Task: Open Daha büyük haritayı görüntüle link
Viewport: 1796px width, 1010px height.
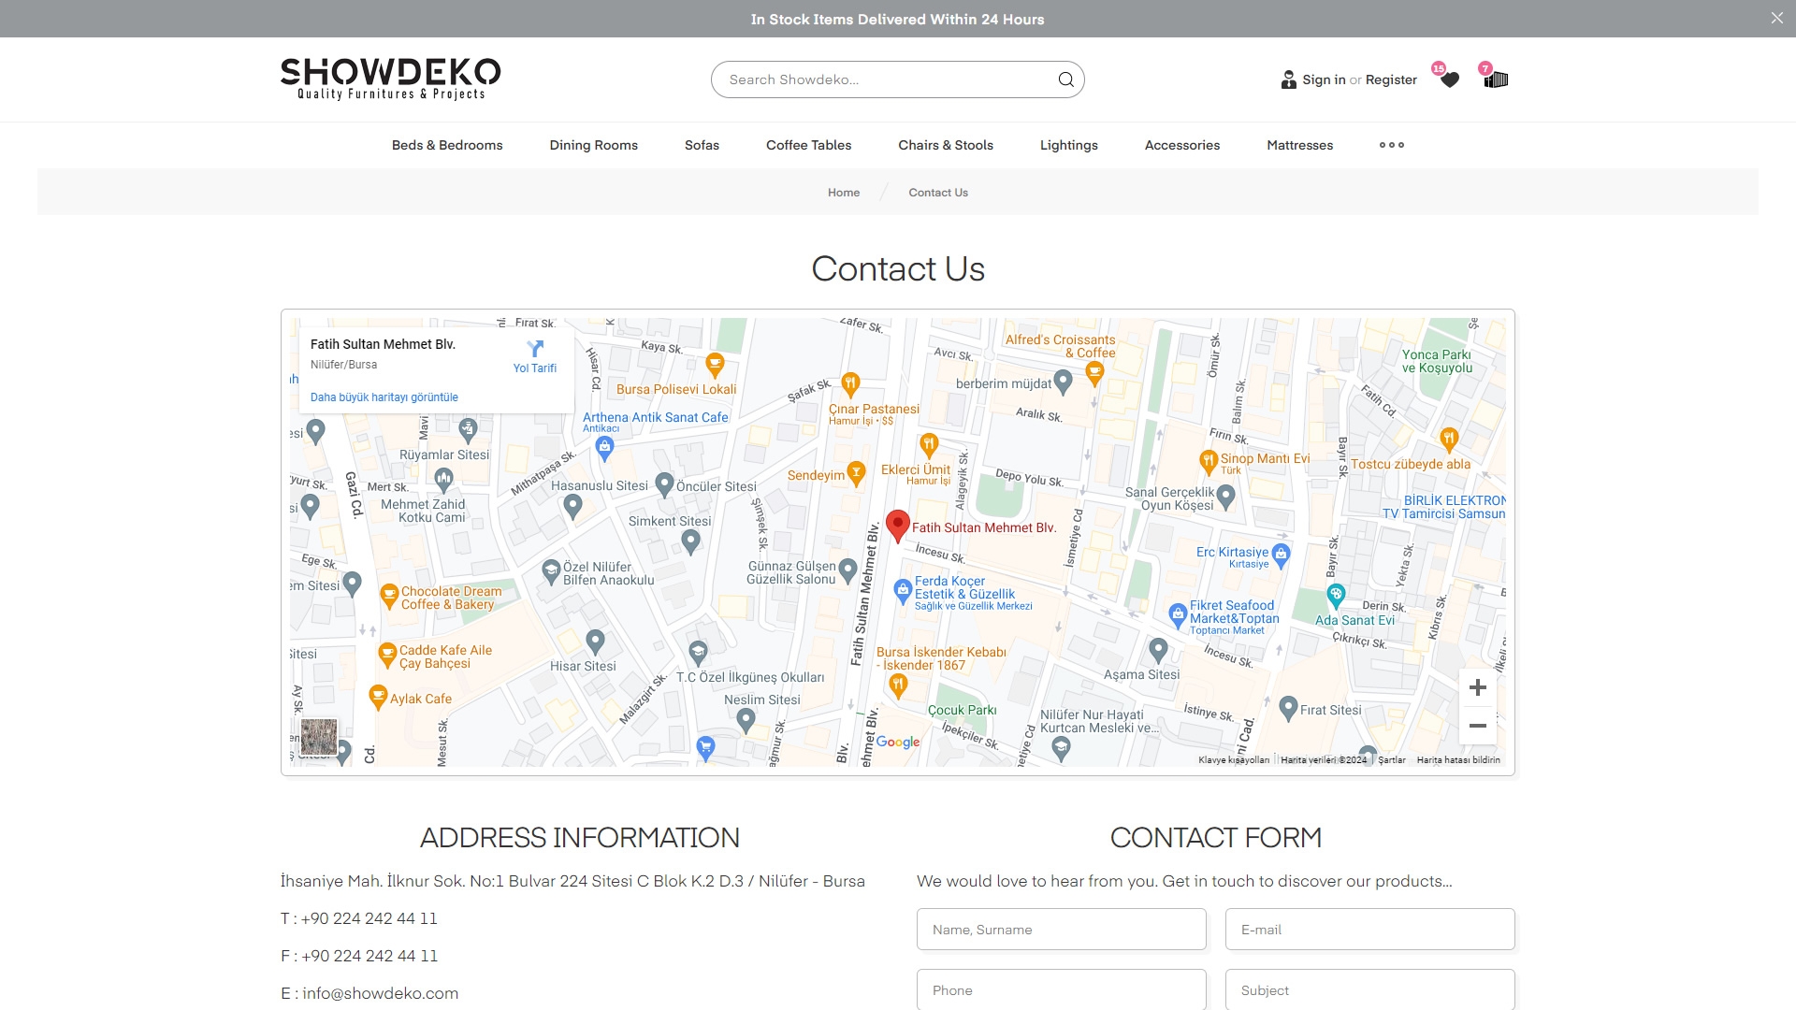Action: (x=384, y=397)
